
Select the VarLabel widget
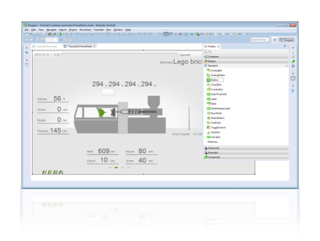pos(213,137)
